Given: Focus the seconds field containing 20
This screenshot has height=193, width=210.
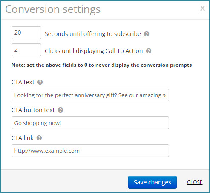Looking at the screenshot, I should (x=26, y=33).
